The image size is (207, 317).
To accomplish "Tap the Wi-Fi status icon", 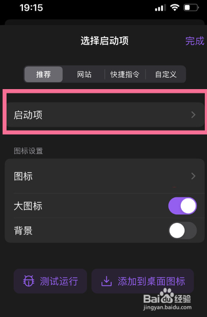I will click(x=175, y=8).
